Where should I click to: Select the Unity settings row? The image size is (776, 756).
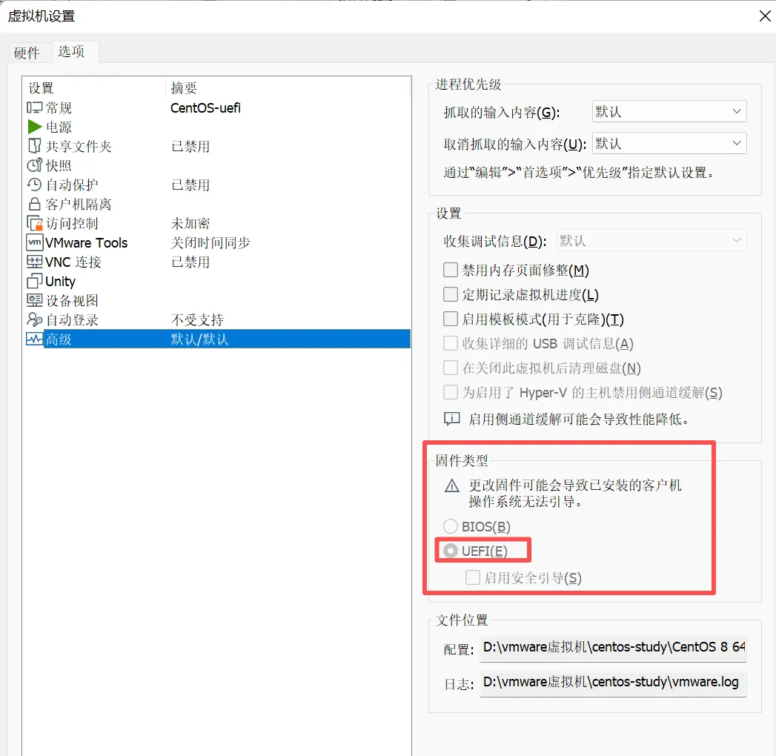click(x=218, y=281)
